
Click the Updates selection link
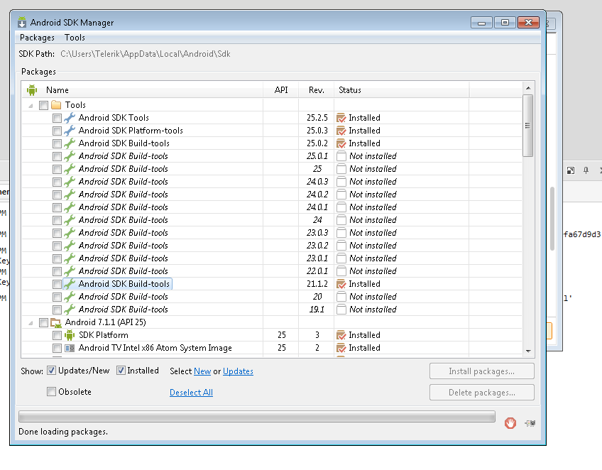[x=238, y=371]
